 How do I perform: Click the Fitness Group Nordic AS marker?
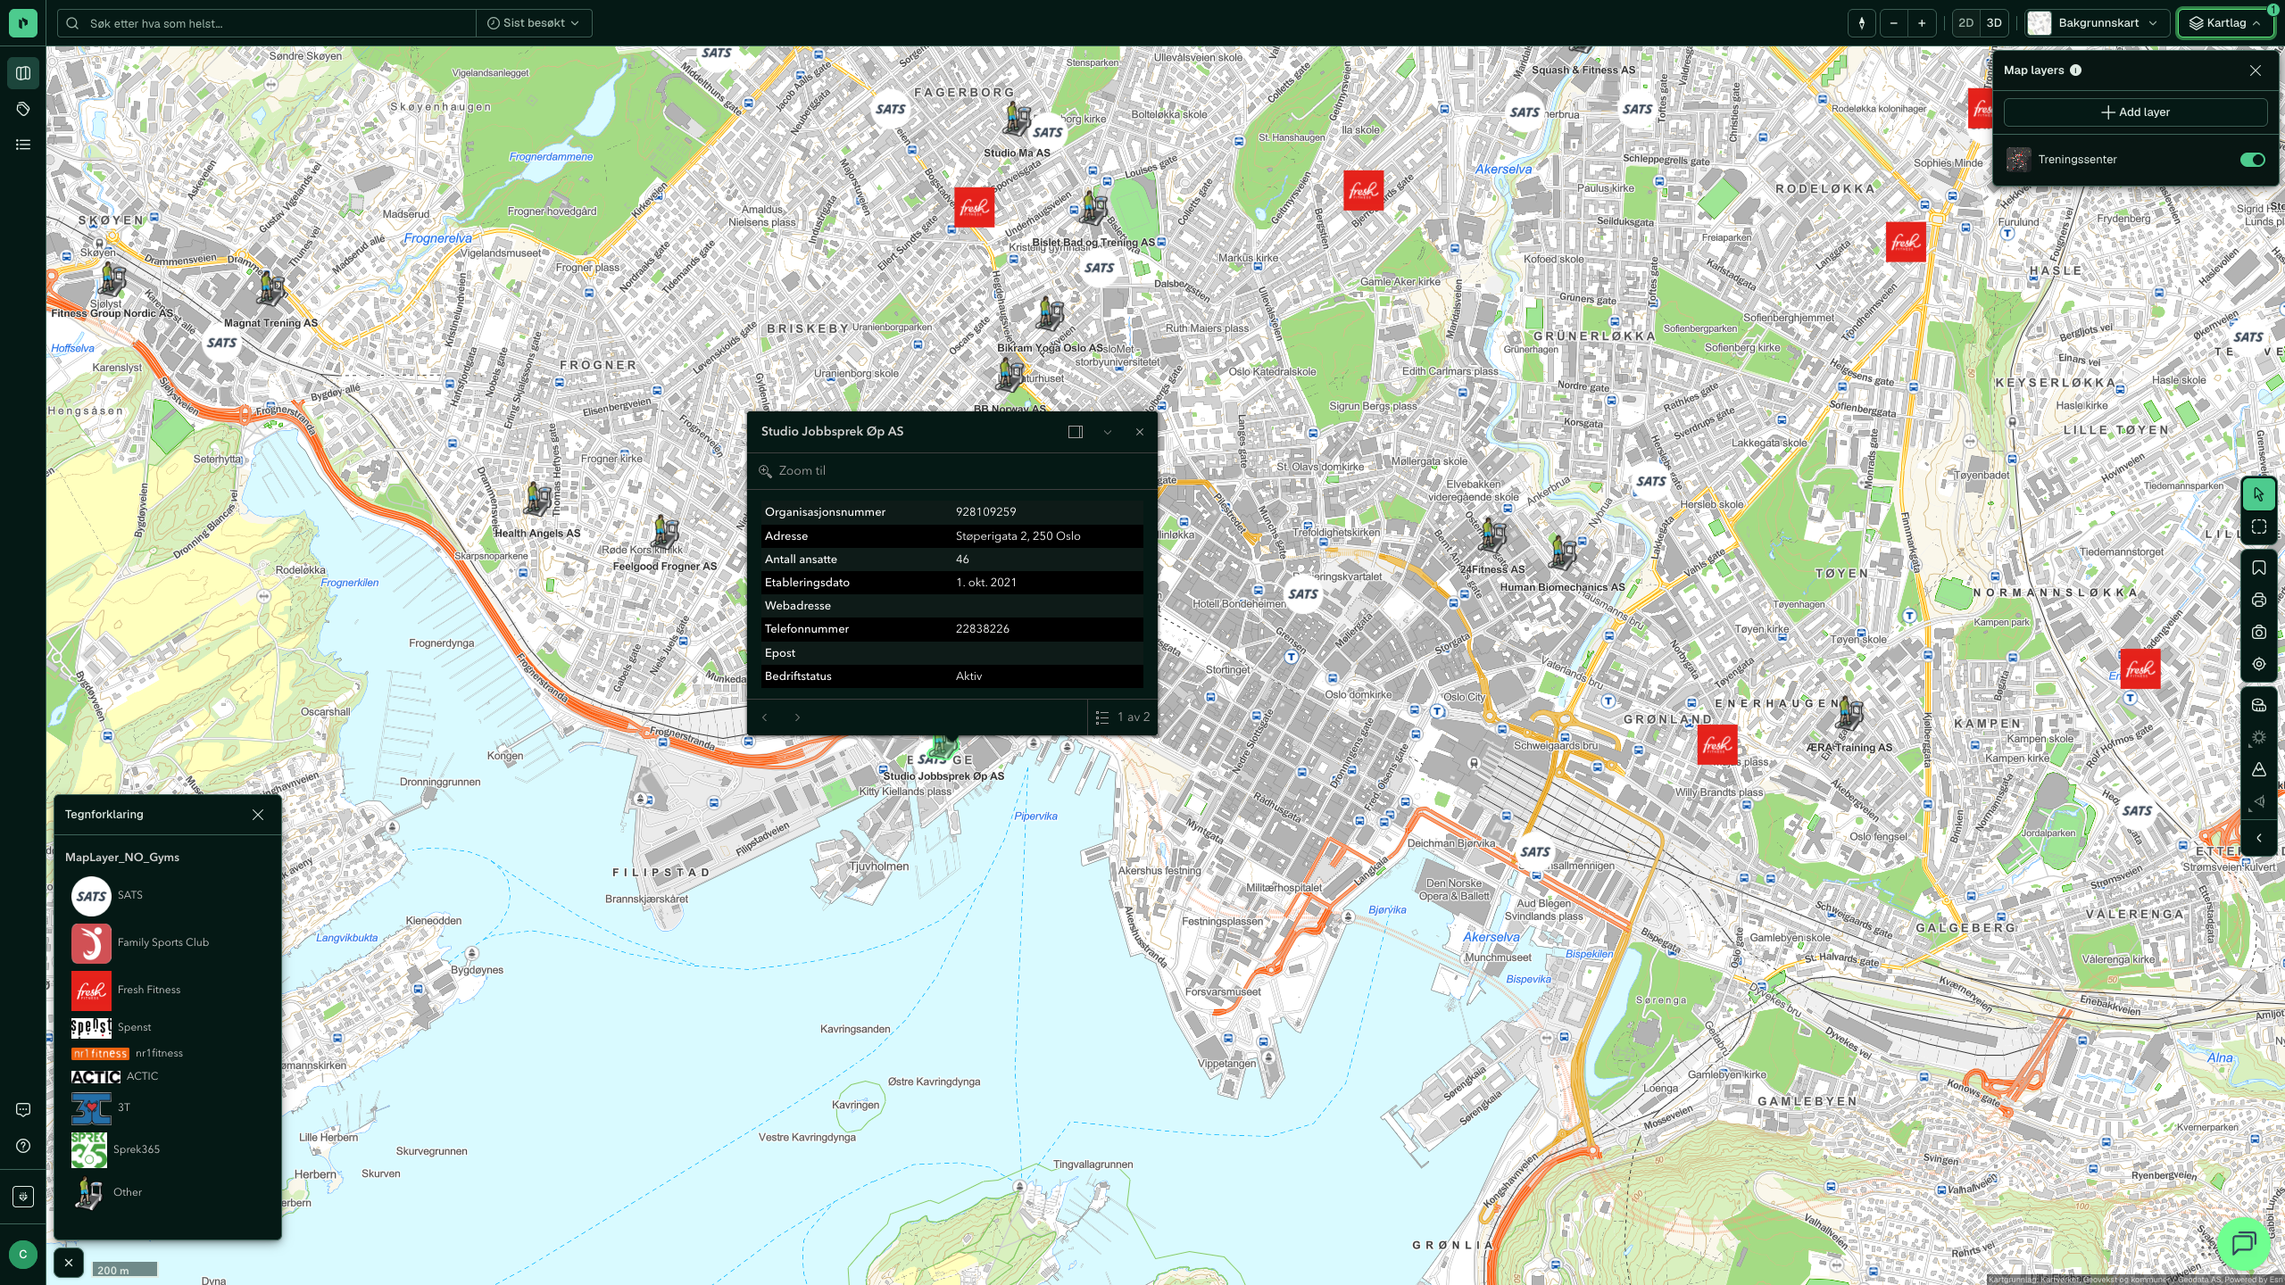point(112,279)
